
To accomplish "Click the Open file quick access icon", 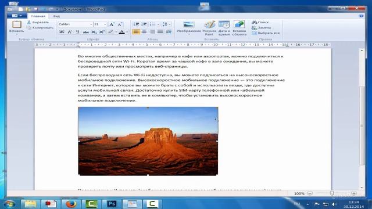I will (x=28, y=9).
